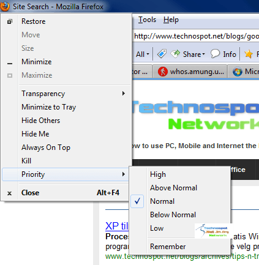Choose Close Alt+F4 menu entry
259x265 pixels.
[66, 193]
